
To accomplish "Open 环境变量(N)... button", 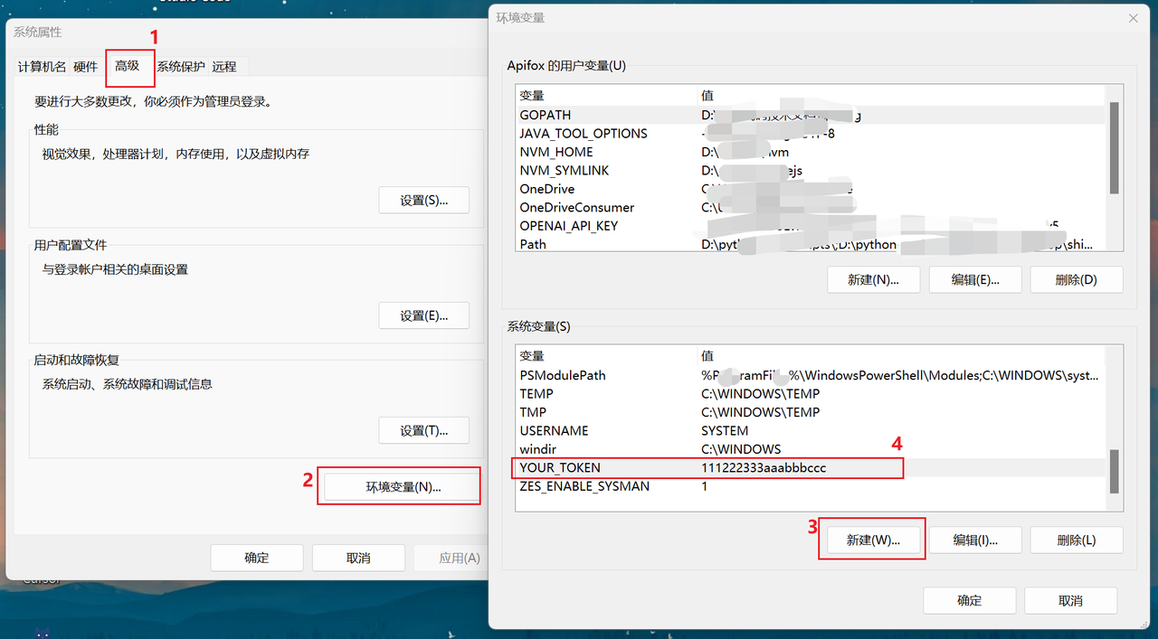I will [403, 486].
